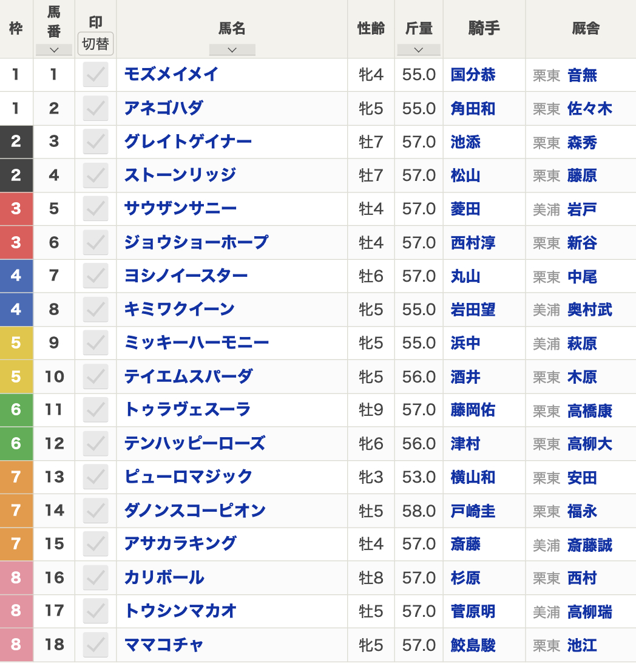Image resolution: width=636 pixels, height=663 pixels.
Task: Open horse page for ピューロマジック
Action: click(188, 477)
